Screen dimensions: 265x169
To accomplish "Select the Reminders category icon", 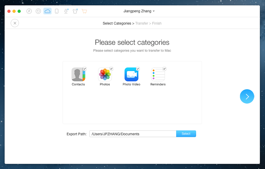I will click(x=158, y=74).
